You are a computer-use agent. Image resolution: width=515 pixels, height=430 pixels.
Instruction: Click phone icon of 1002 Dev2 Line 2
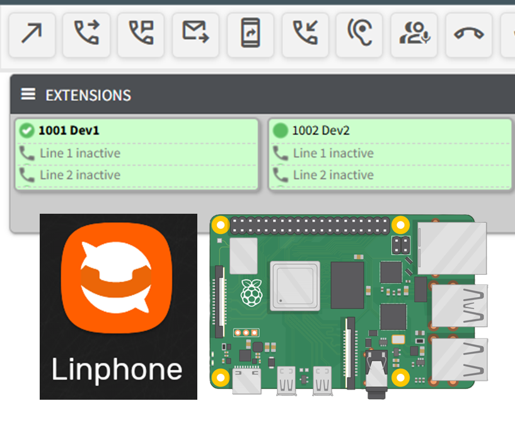(x=280, y=175)
